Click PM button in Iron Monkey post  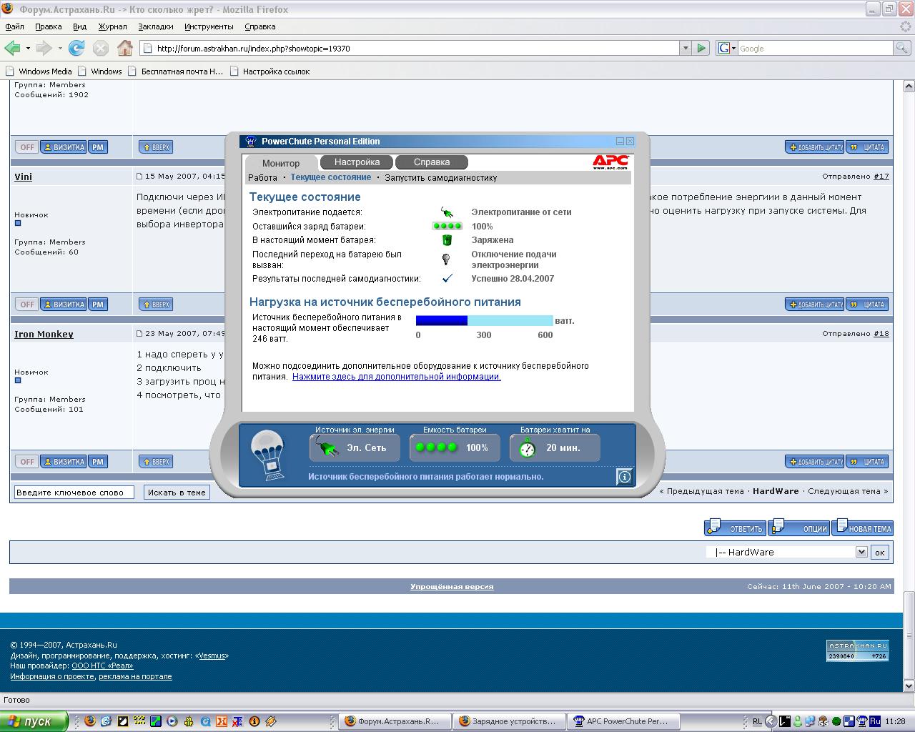[x=98, y=462]
